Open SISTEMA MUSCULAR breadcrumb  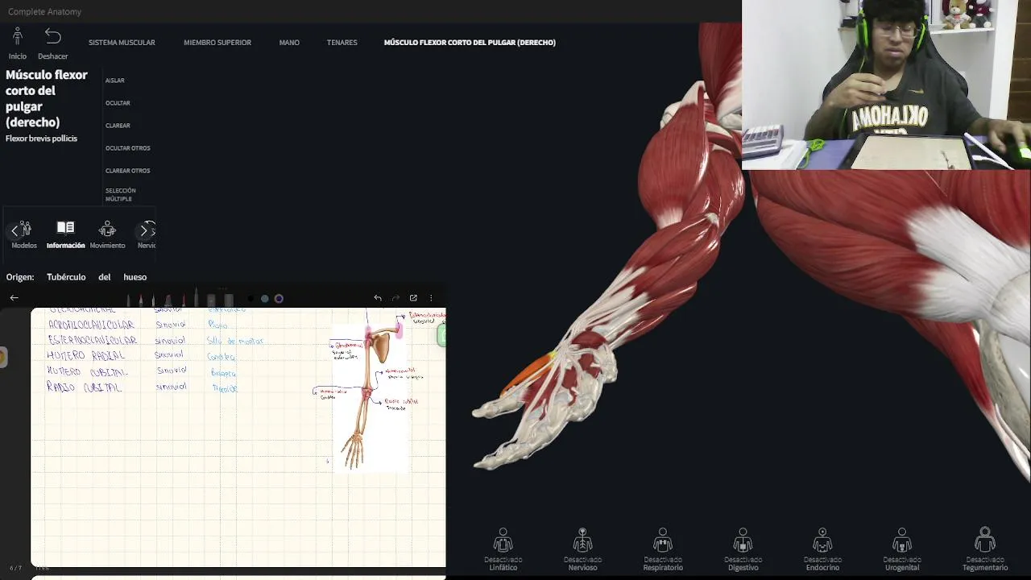(122, 43)
